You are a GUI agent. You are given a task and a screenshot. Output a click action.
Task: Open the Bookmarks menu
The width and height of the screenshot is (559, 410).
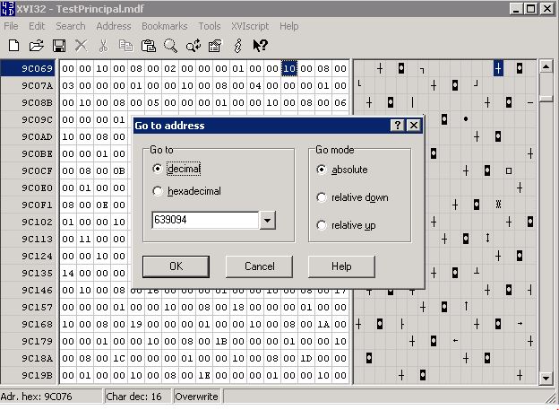pos(164,26)
